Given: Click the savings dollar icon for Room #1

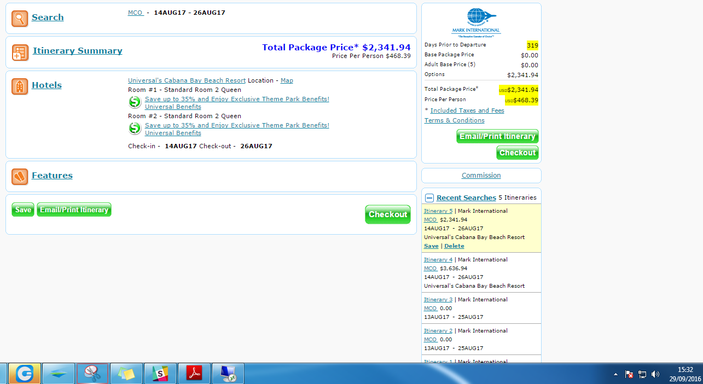Looking at the screenshot, I should 135,102.
